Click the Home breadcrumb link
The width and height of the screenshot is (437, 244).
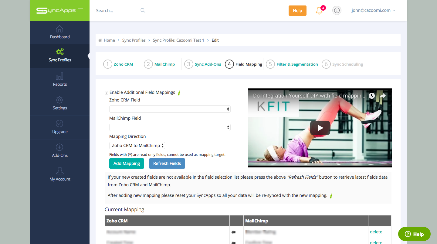(x=109, y=40)
